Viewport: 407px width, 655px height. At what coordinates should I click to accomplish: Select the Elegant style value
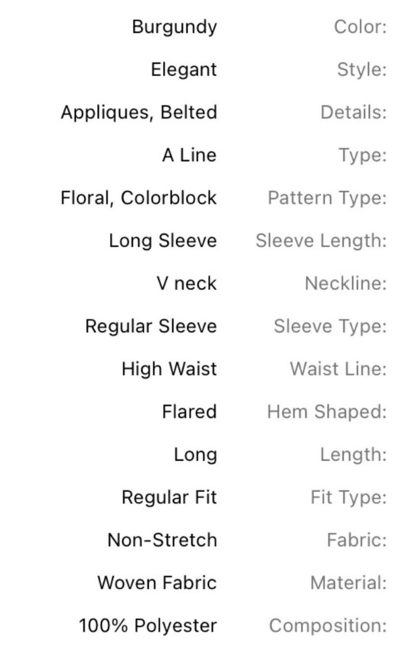click(x=184, y=70)
